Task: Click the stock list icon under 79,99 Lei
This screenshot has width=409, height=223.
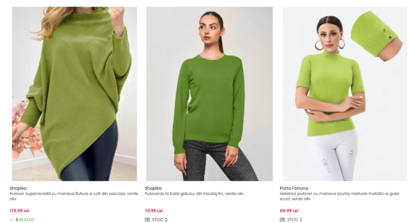Action: pyautogui.click(x=147, y=220)
